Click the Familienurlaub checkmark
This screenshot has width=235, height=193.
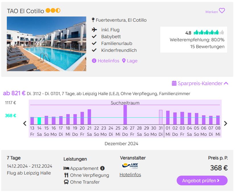[x=94, y=43]
